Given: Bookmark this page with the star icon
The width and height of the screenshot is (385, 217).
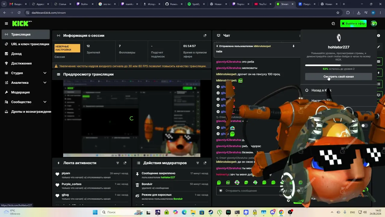Looking at the screenshot, I should tap(338, 13).
